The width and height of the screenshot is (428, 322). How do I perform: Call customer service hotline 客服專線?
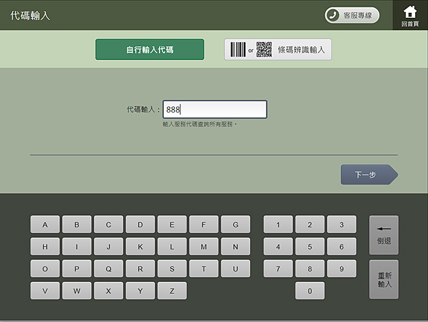pos(352,15)
